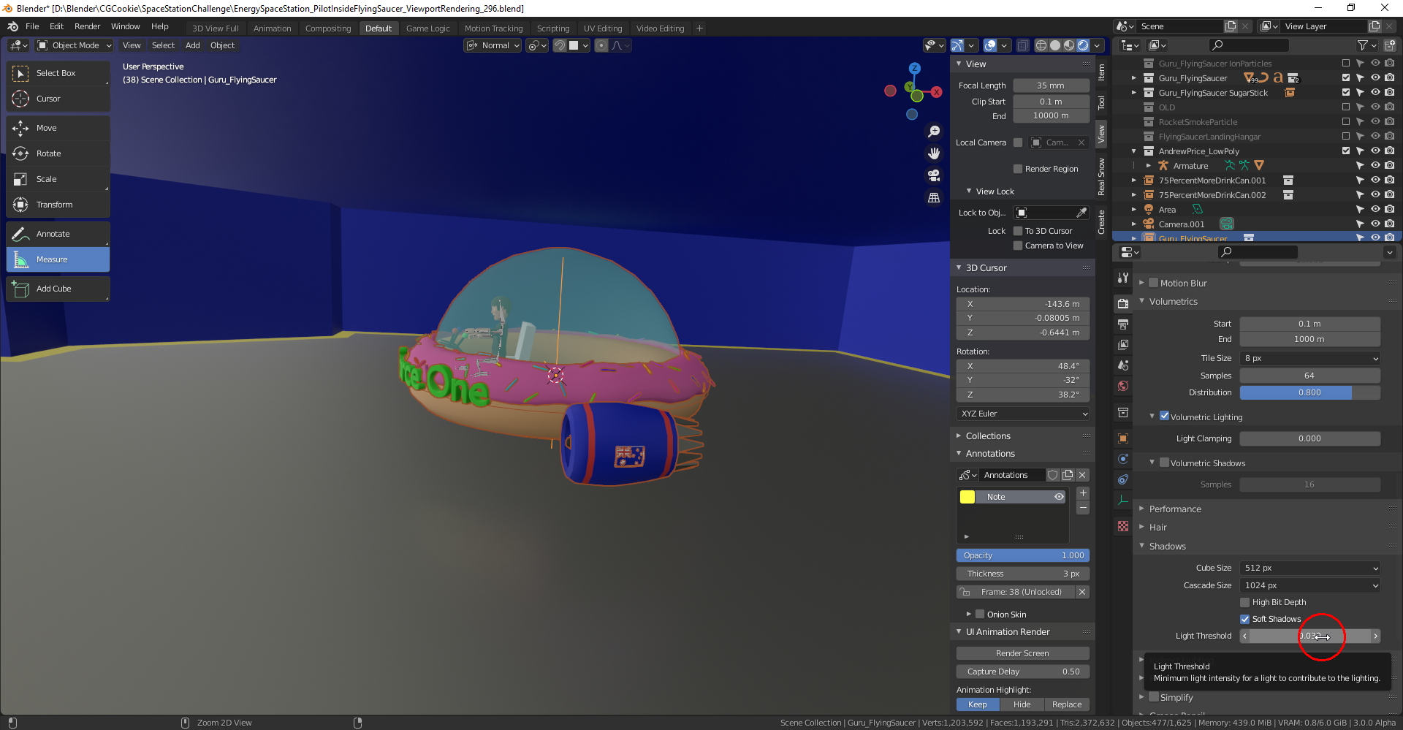The image size is (1403, 730).
Task: Open the Texture properties tab
Action: pos(1123,526)
